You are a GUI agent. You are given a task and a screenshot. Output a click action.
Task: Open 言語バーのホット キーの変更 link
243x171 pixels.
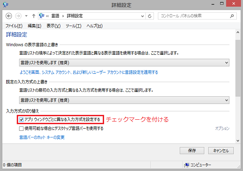pyautogui.click(x=42, y=137)
